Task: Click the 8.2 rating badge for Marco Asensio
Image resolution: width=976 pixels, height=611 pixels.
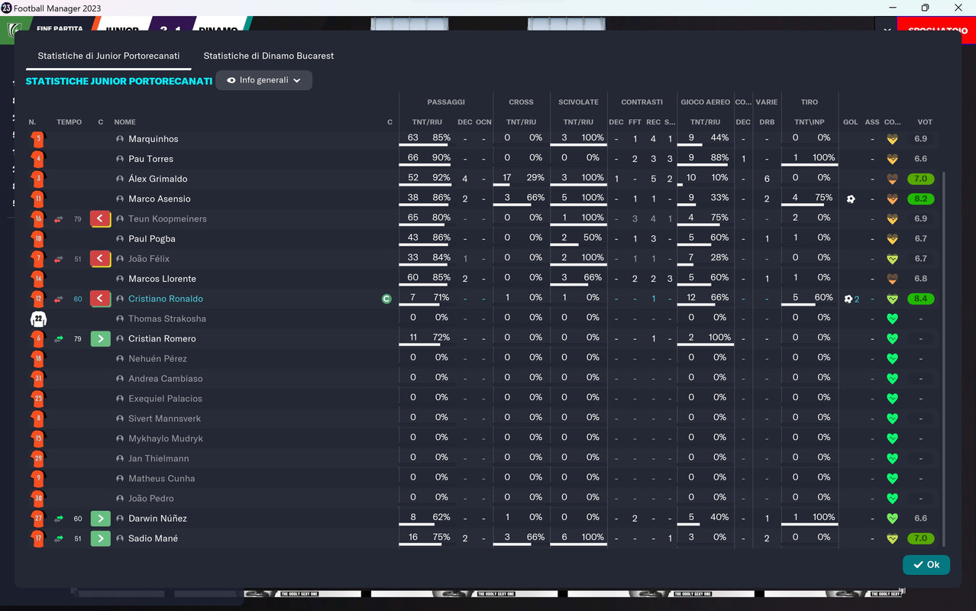Action: coord(921,199)
